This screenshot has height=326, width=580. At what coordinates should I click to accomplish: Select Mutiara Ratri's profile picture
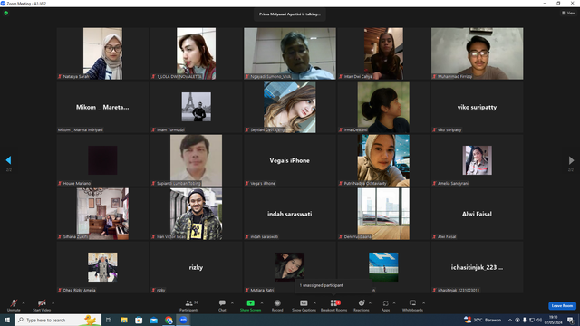[x=290, y=267]
